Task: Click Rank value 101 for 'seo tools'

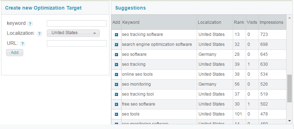Action: 238,114
